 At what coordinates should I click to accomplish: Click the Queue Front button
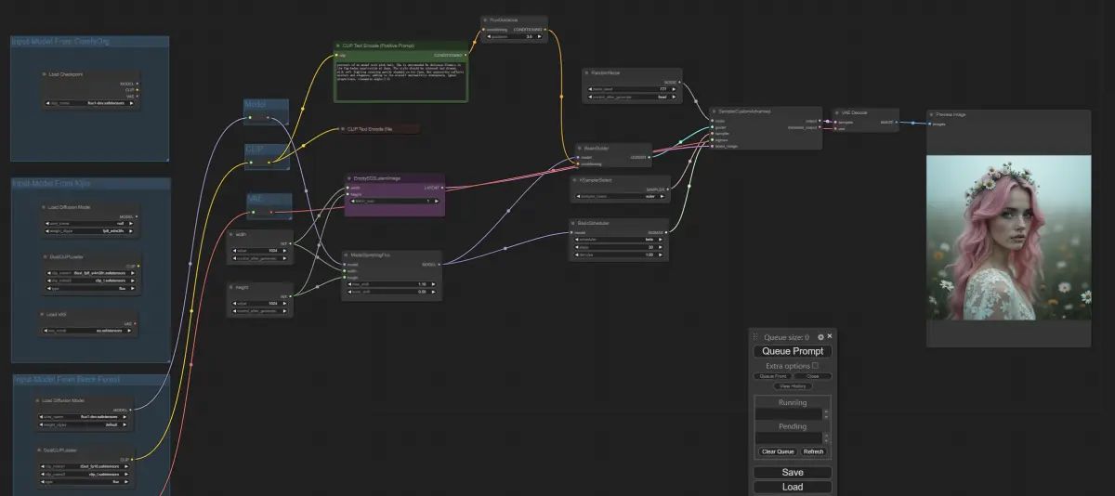(x=773, y=376)
